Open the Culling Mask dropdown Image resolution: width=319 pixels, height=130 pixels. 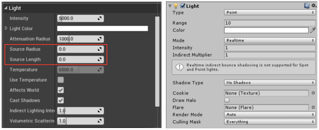270,122
